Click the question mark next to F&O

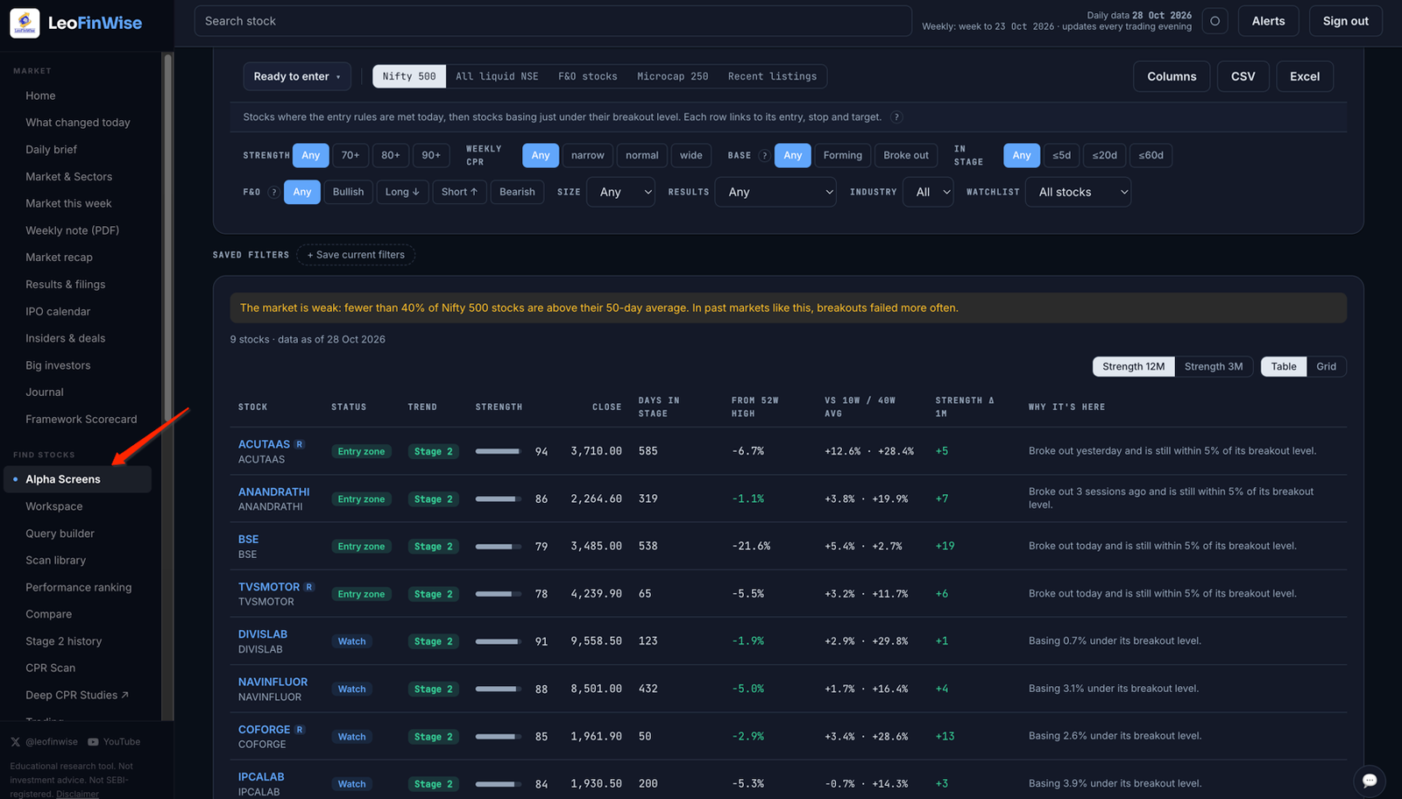[273, 192]
